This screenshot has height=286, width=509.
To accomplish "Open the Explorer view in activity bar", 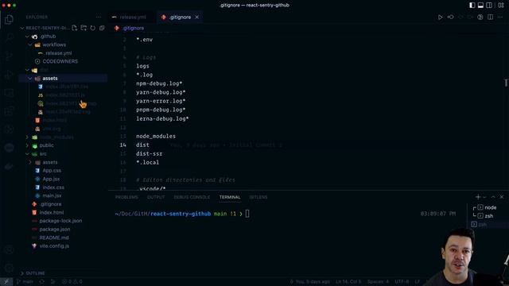I will [9, 19].
